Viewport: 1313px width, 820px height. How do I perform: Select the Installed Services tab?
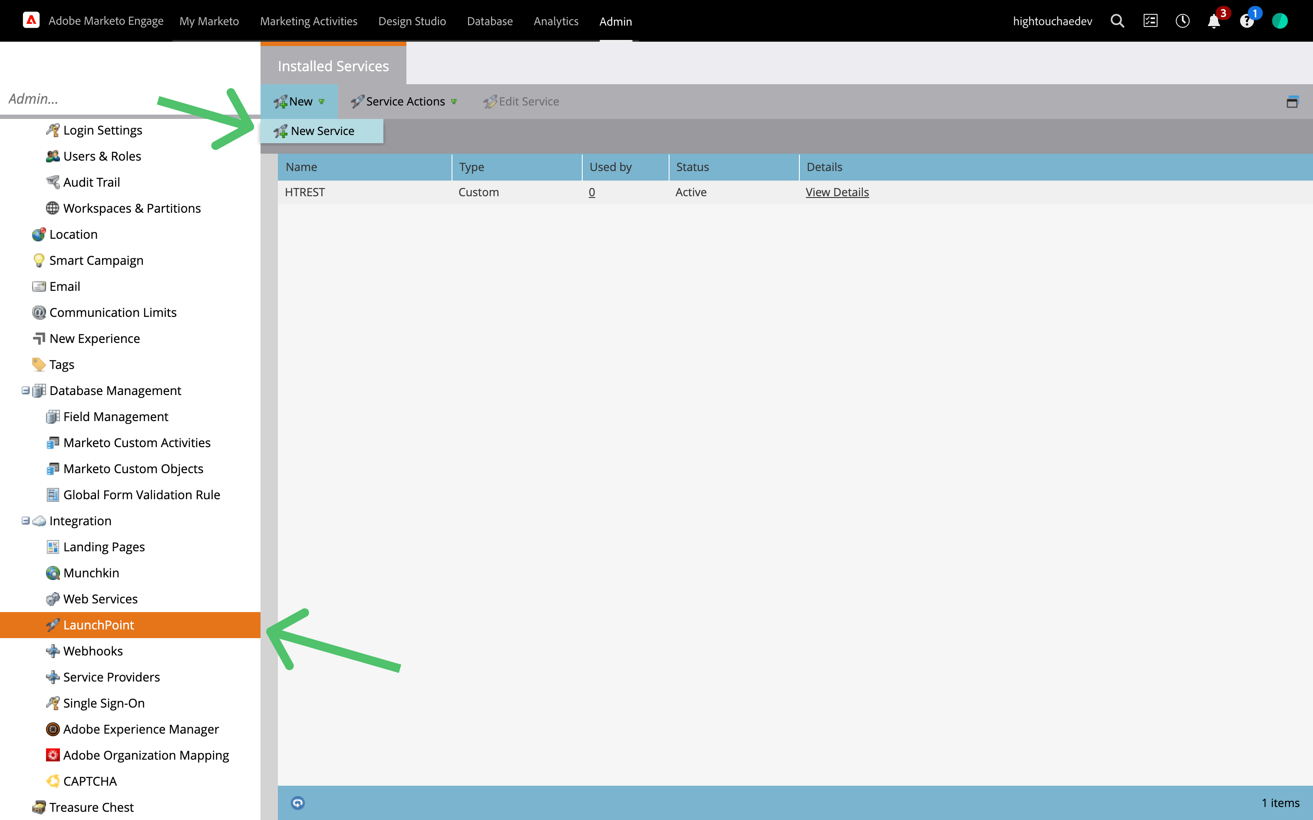point(333,66)
